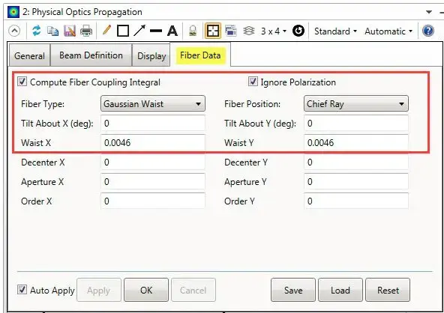Screen dimensions: 444x313
Task: Click the refresh update arrows icon
Action: 37,31
